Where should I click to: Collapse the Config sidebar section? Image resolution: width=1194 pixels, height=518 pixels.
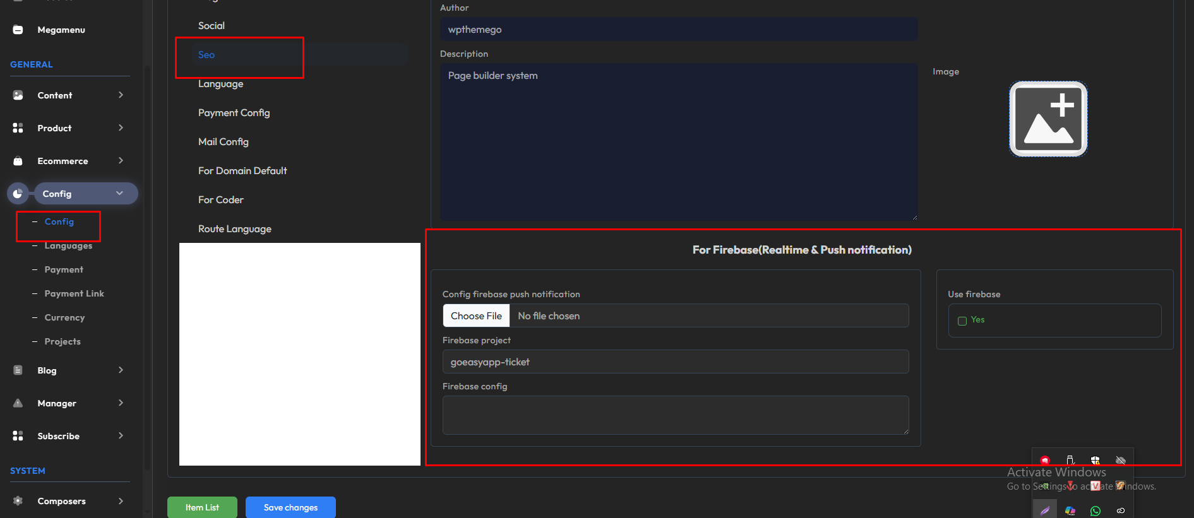tap(119, 194)
